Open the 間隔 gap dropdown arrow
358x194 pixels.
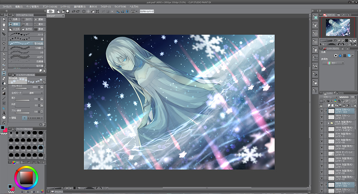[42, 118]
